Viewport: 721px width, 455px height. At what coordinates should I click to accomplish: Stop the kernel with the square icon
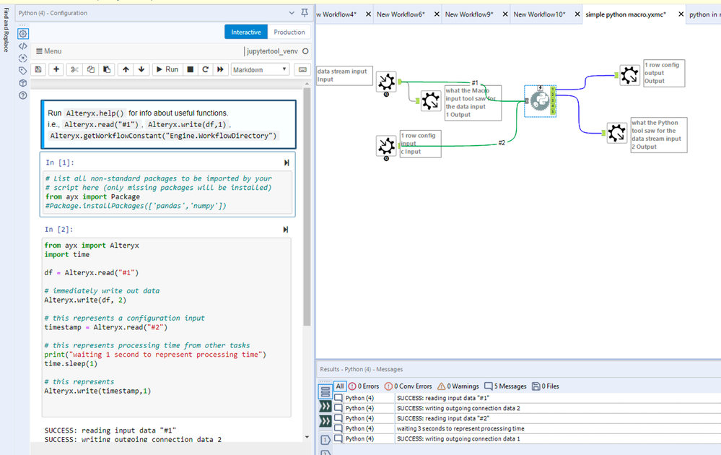click(191, 69)
